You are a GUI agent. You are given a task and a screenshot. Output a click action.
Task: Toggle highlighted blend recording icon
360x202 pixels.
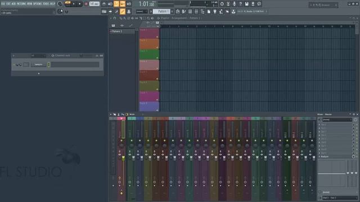click(x=123, y=4)
